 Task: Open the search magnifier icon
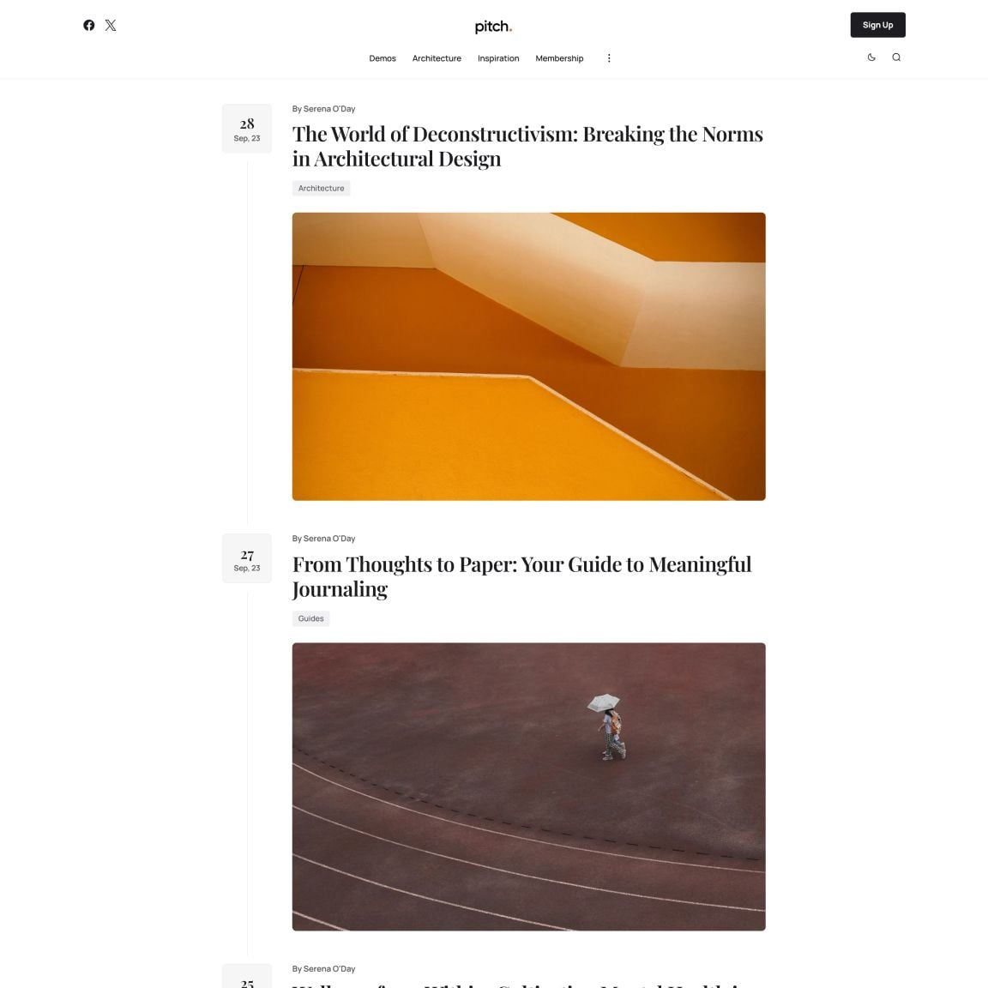click(896, 57)
